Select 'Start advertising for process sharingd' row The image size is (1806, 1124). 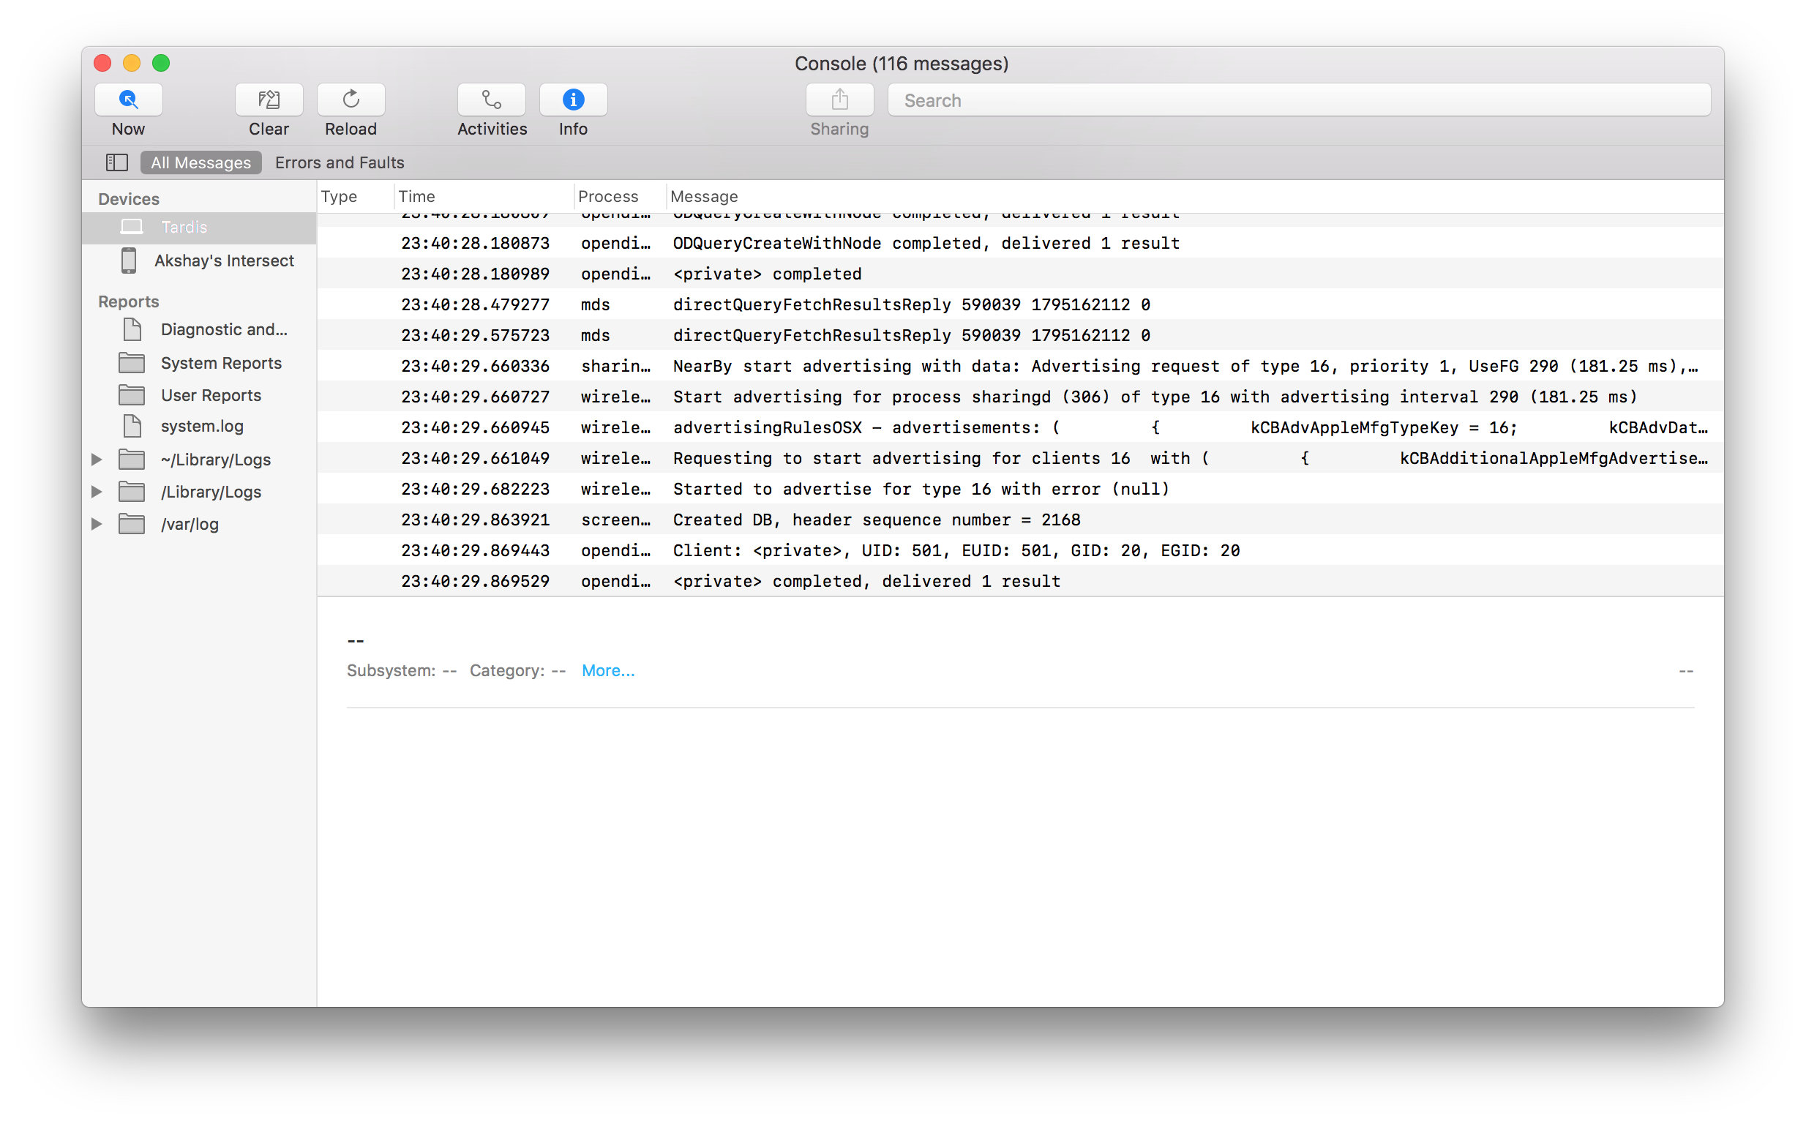pyautogui.click(x=1019, y=397)
